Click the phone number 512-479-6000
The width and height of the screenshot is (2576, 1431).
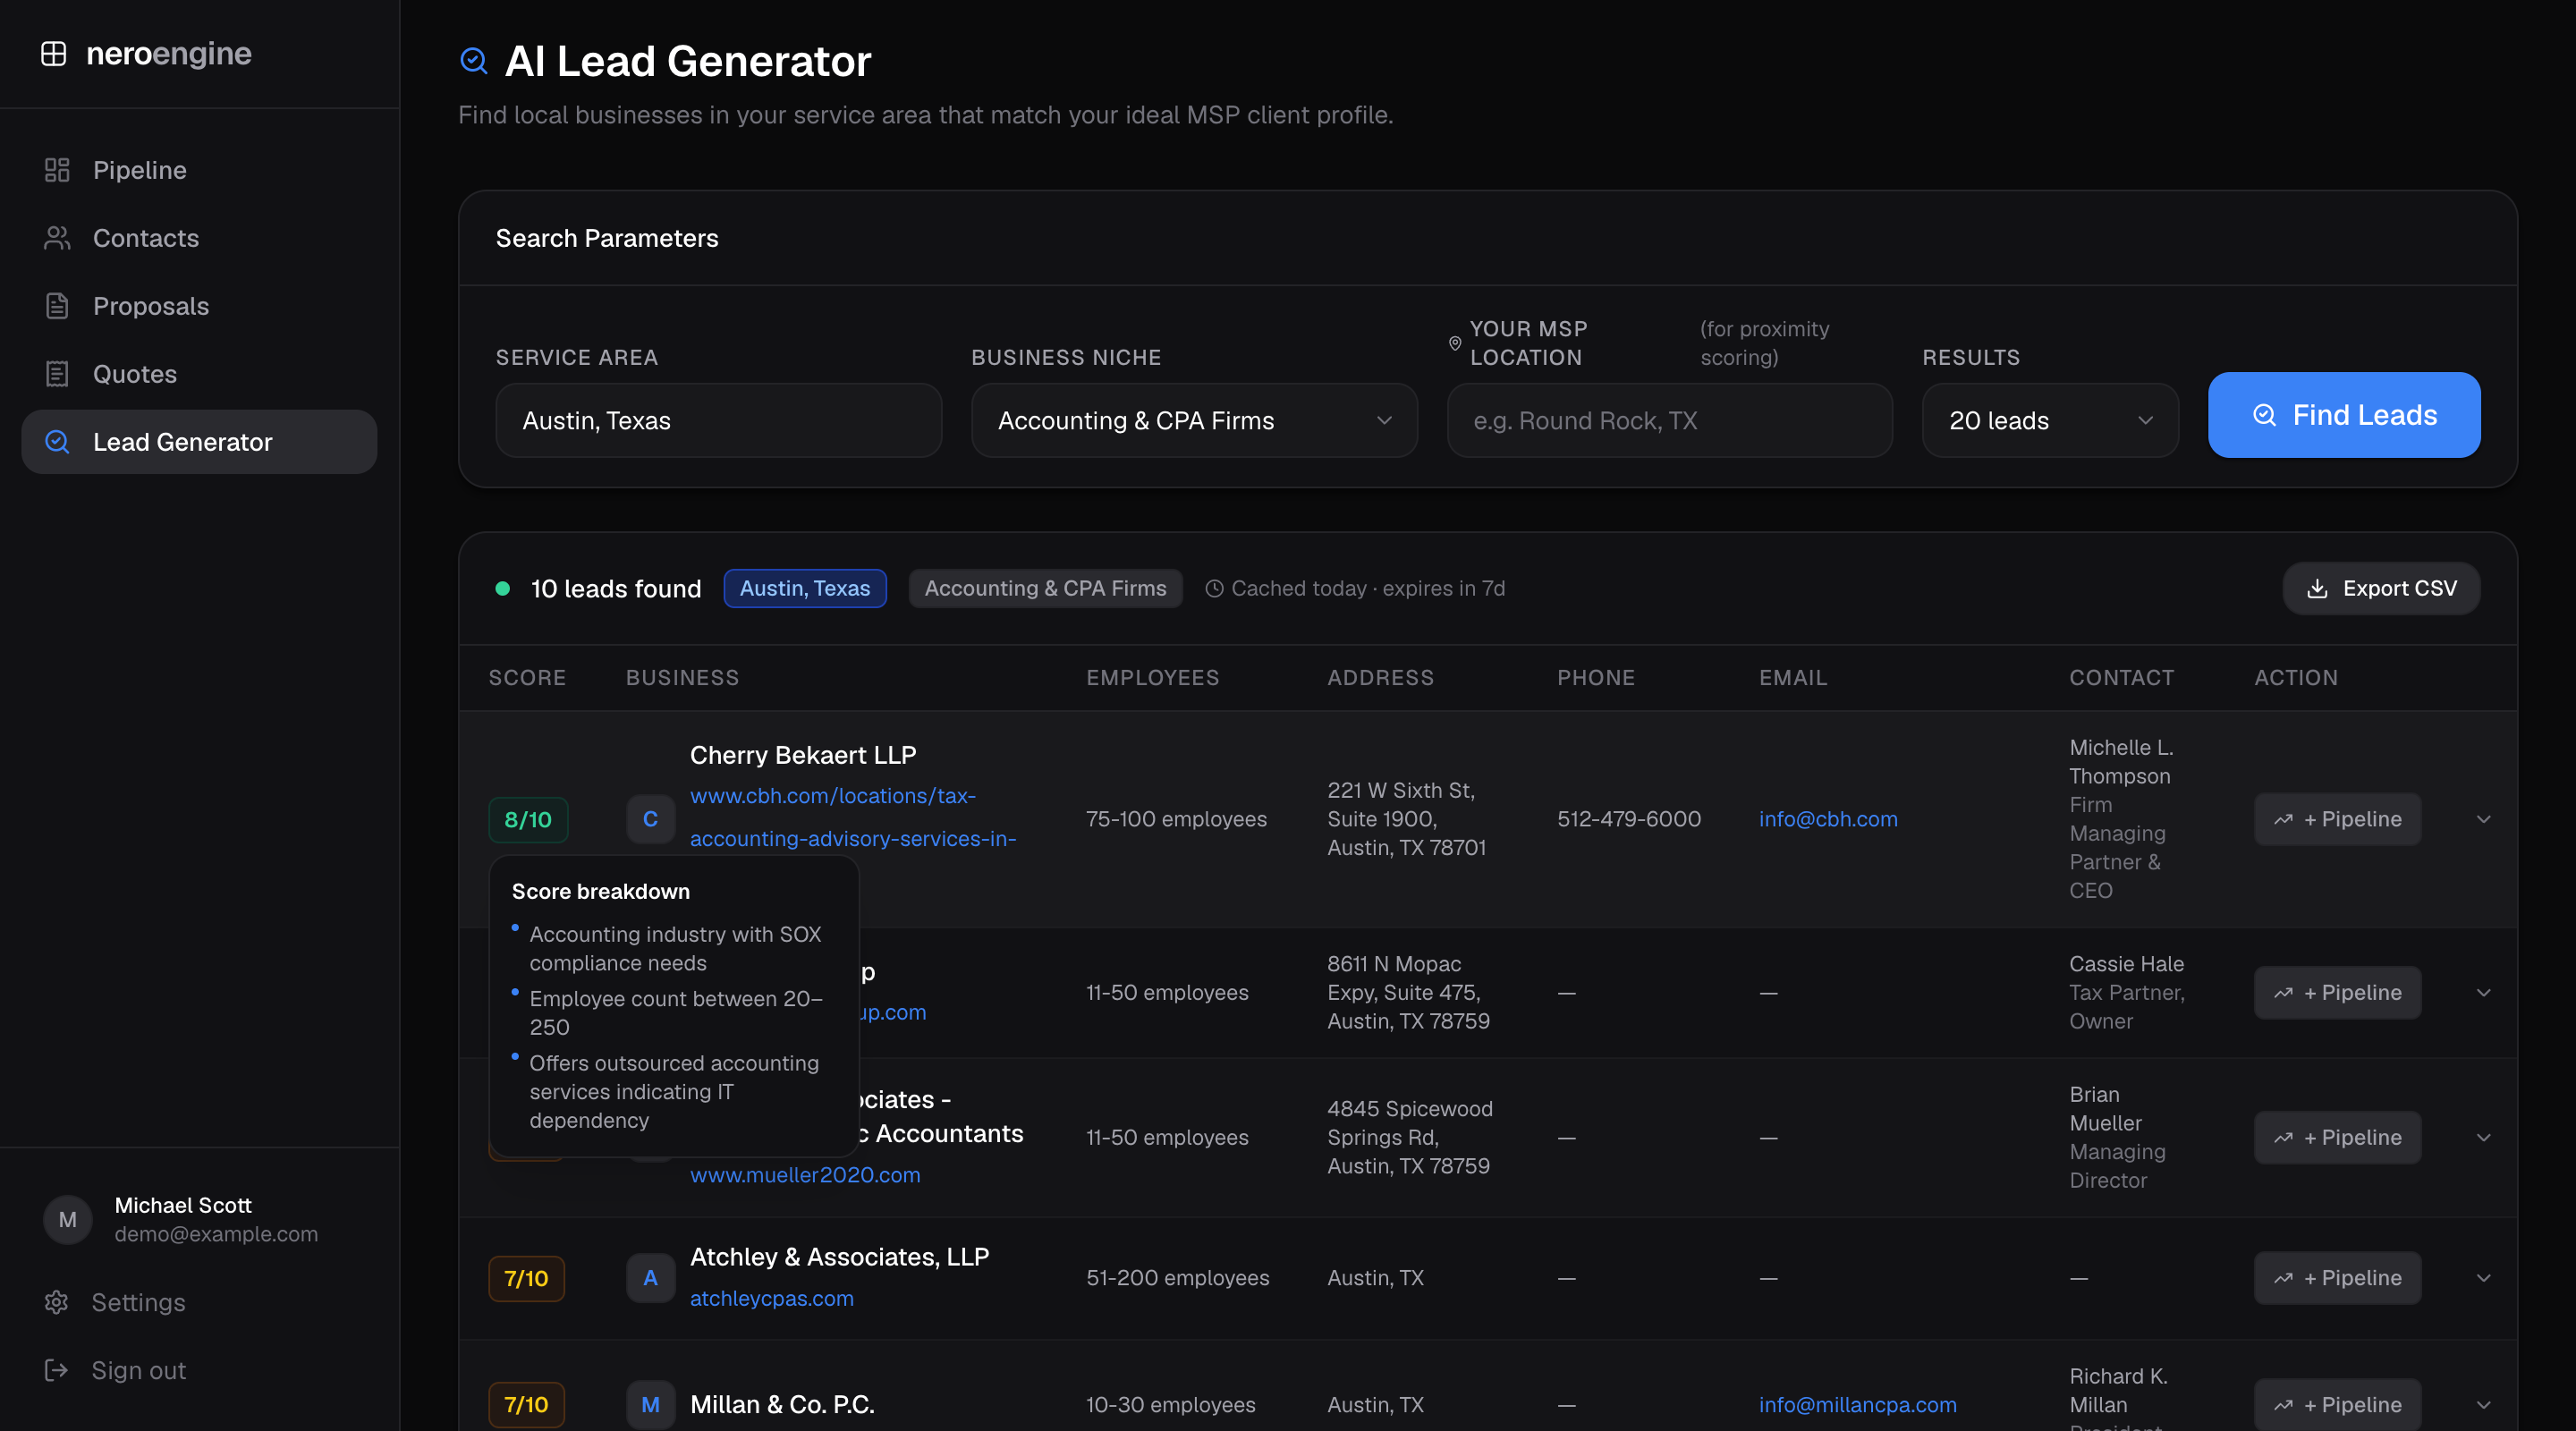tap(1628, 819)
